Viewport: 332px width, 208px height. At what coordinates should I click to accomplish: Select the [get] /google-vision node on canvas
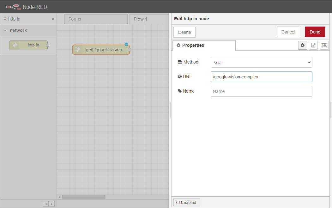click(101, 50)
